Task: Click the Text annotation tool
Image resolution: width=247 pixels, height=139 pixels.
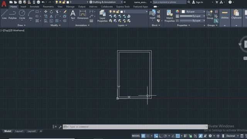Action: tap(73, 15)
